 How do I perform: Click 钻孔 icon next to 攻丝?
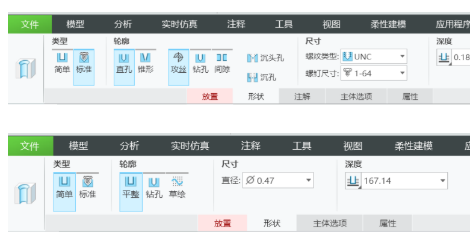(200, 63)
